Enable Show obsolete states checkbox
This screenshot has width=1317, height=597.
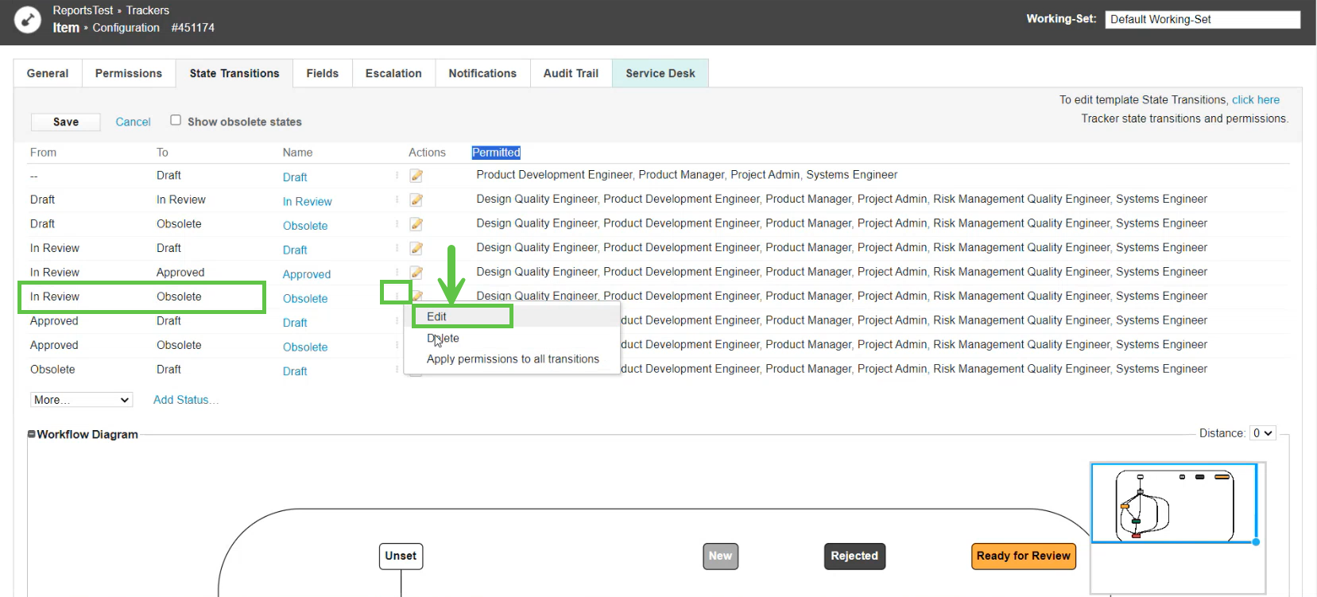(x=176, y=120)
